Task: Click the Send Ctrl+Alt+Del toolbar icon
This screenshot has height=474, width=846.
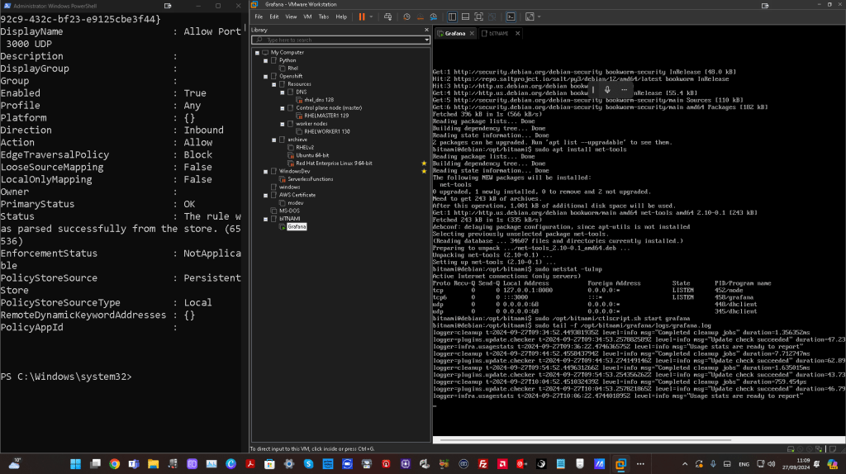Action: (x=388, y=17)
